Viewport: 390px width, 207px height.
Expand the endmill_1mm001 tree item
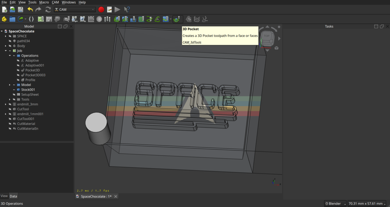pos(6,114)
